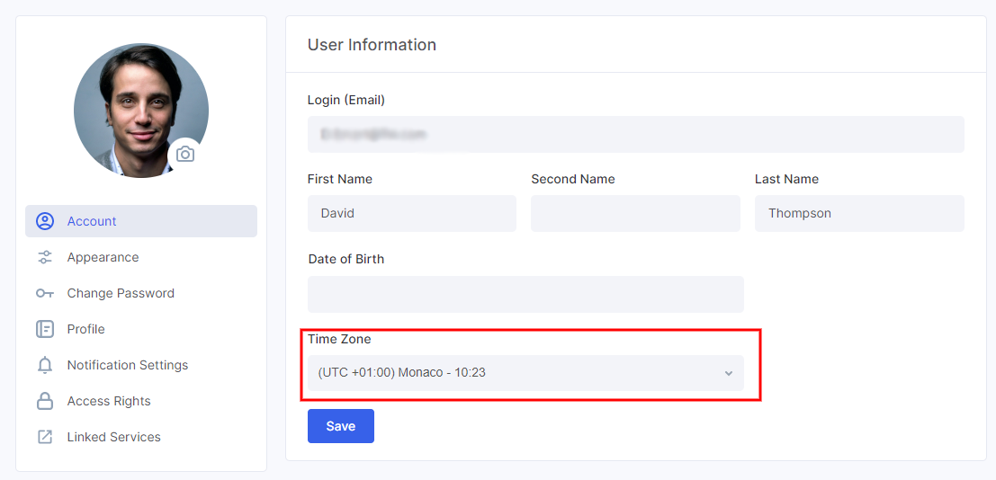Click Last Name field containing Thompson
The height and width of the screenshot is (480, 996).
click(x=859, y=213)
